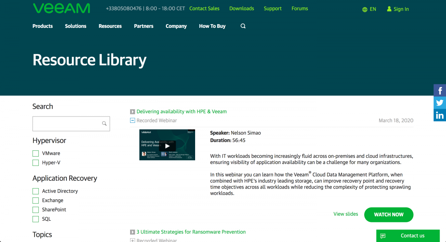Click the SQL label text
The image size is (446, 242).
click(x=46, y=219)
